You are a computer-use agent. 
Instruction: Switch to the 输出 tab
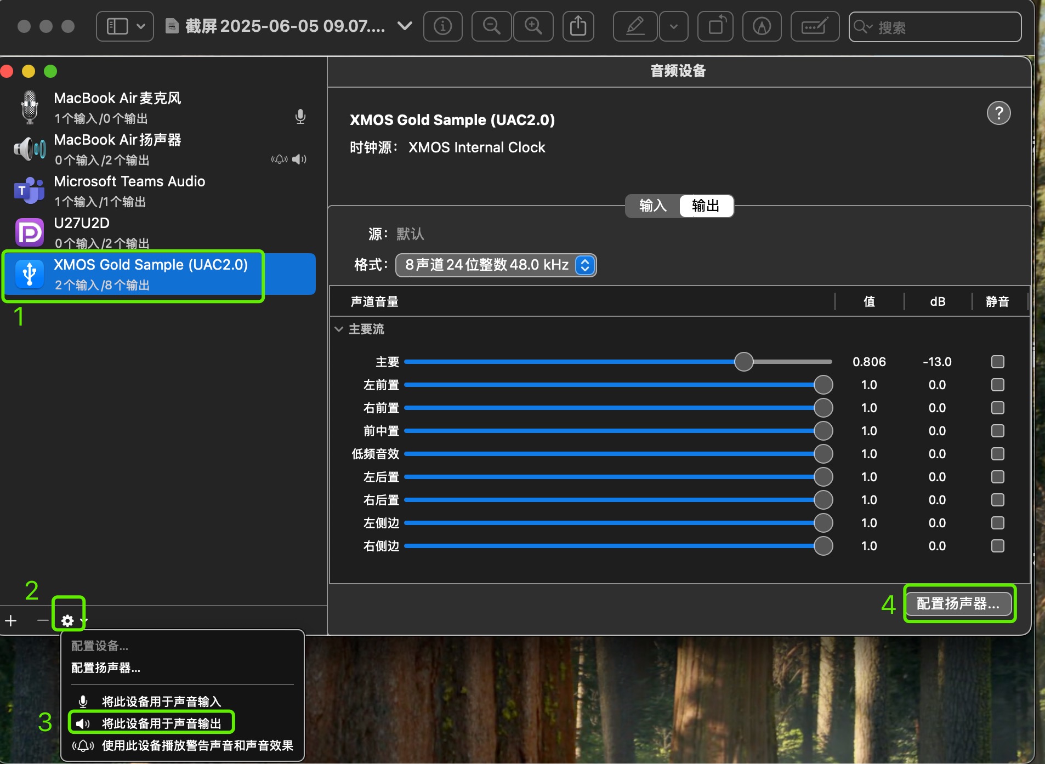[x=706, y=206]
